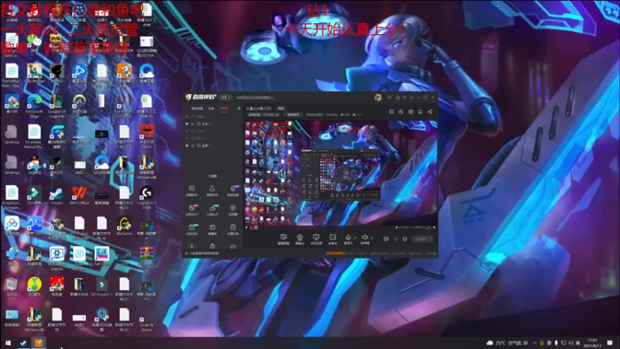Open the first toolbox tool in the top row
Viewport: 620px width, 349px height.
(x=191, y=191)
